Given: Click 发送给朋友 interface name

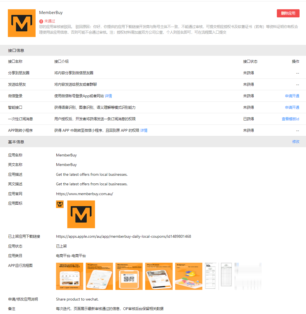Looking at the screenshot, I should [17, 84].
